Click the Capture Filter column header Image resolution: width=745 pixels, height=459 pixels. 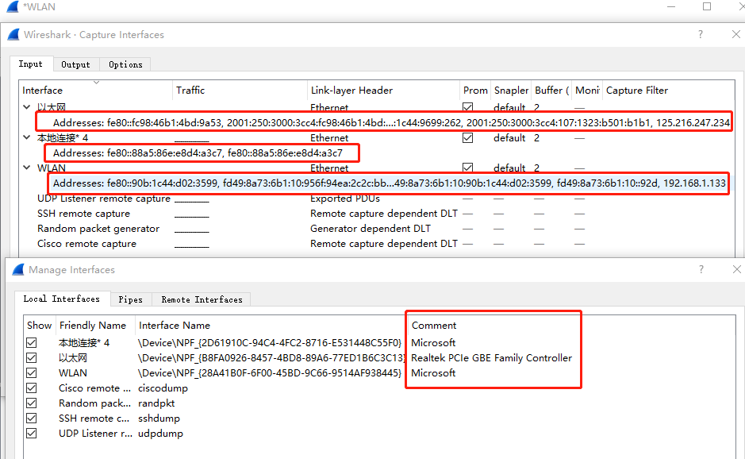point(669,90)
